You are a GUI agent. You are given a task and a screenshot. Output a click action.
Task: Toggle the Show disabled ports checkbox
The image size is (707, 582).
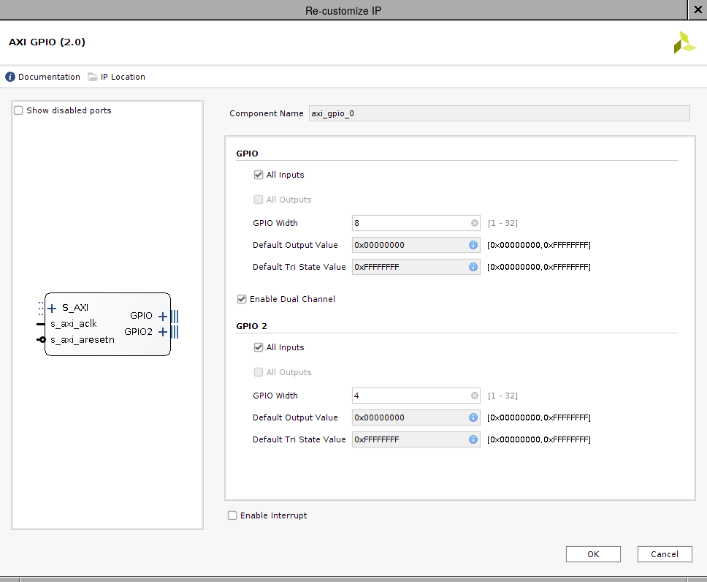tap(19, 110)
